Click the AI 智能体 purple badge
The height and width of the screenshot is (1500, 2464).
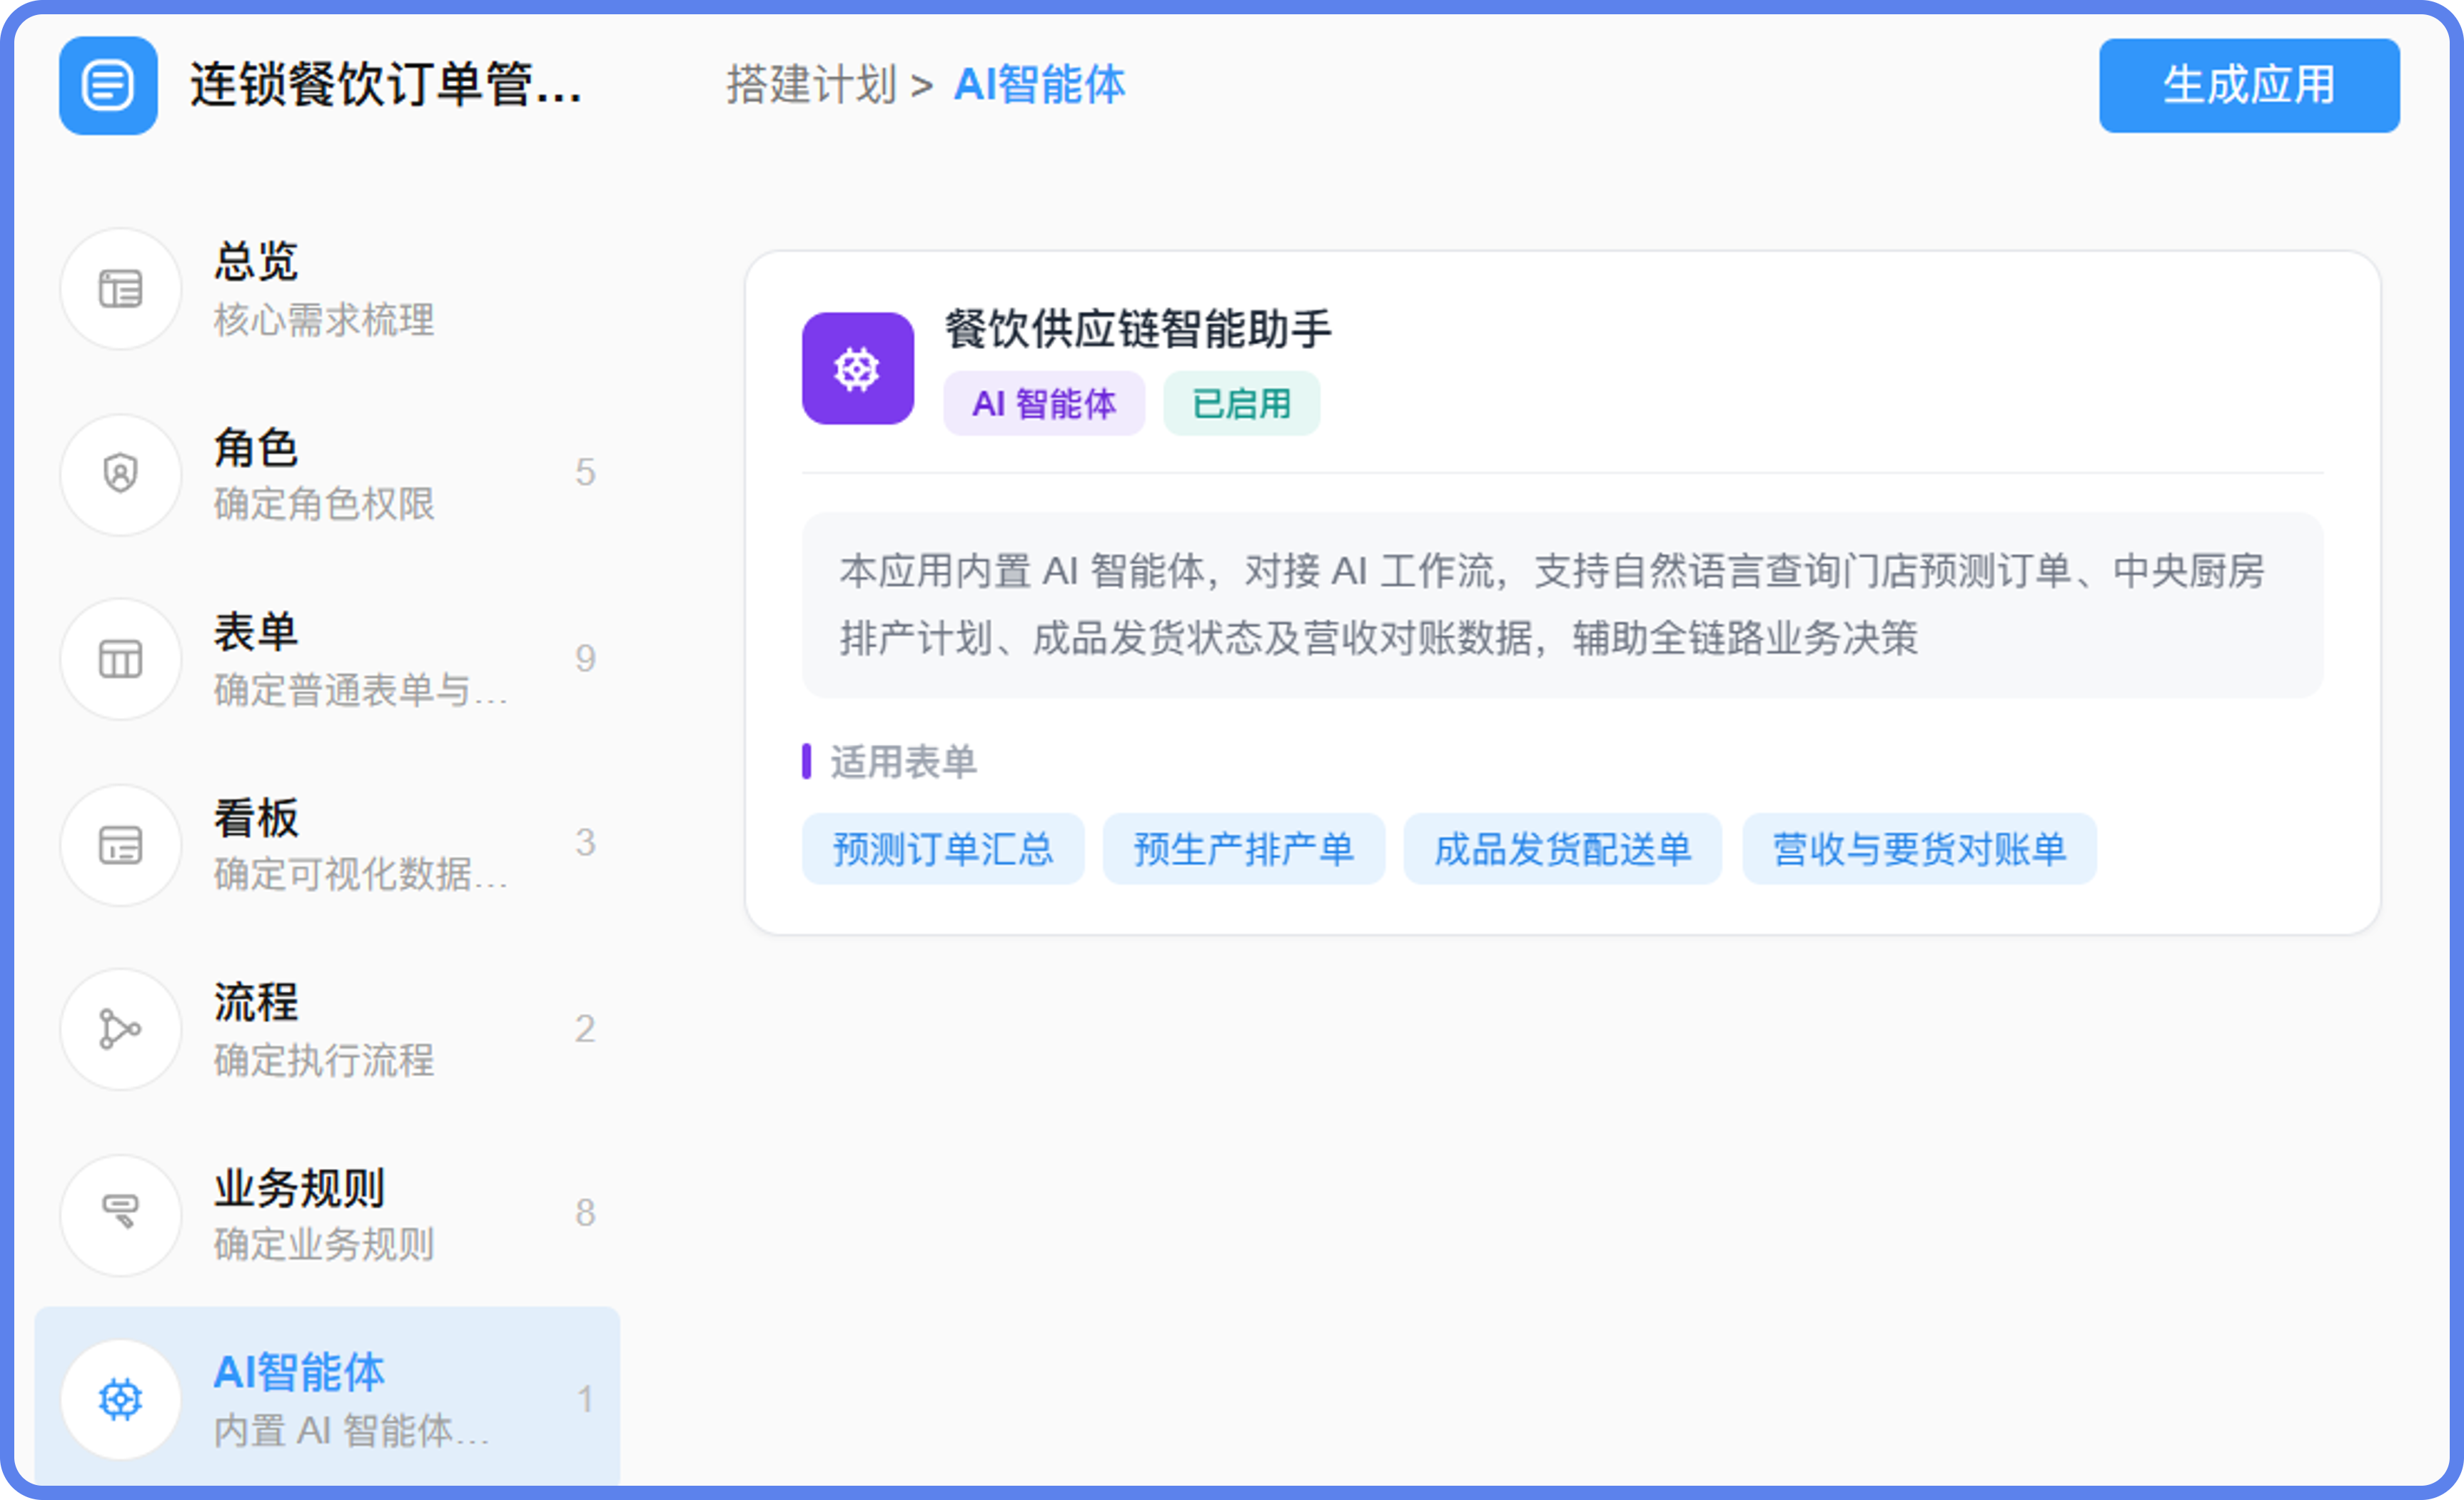(1044, 404)
